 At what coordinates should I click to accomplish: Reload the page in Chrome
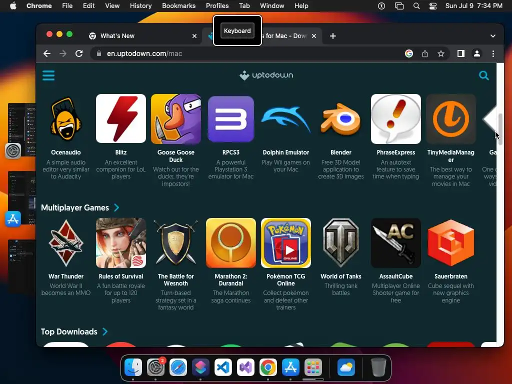point(79,53)
